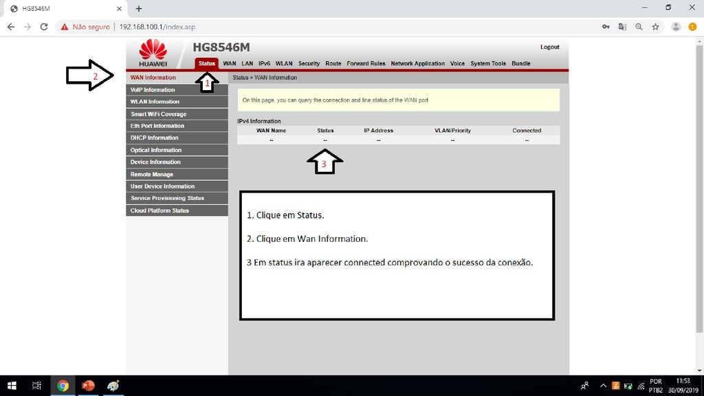Click the POR PTB2 language indicator
This screenshot has width=704, height=396.
pyautogui.click(x=655, y=386)
